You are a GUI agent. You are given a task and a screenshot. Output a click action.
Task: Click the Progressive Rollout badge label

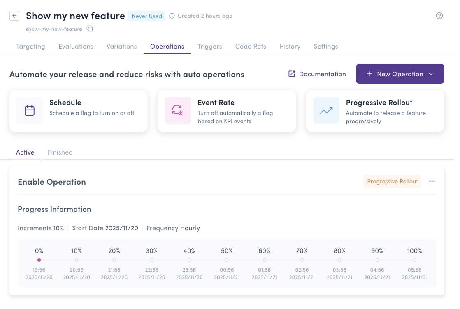point(392,181)
